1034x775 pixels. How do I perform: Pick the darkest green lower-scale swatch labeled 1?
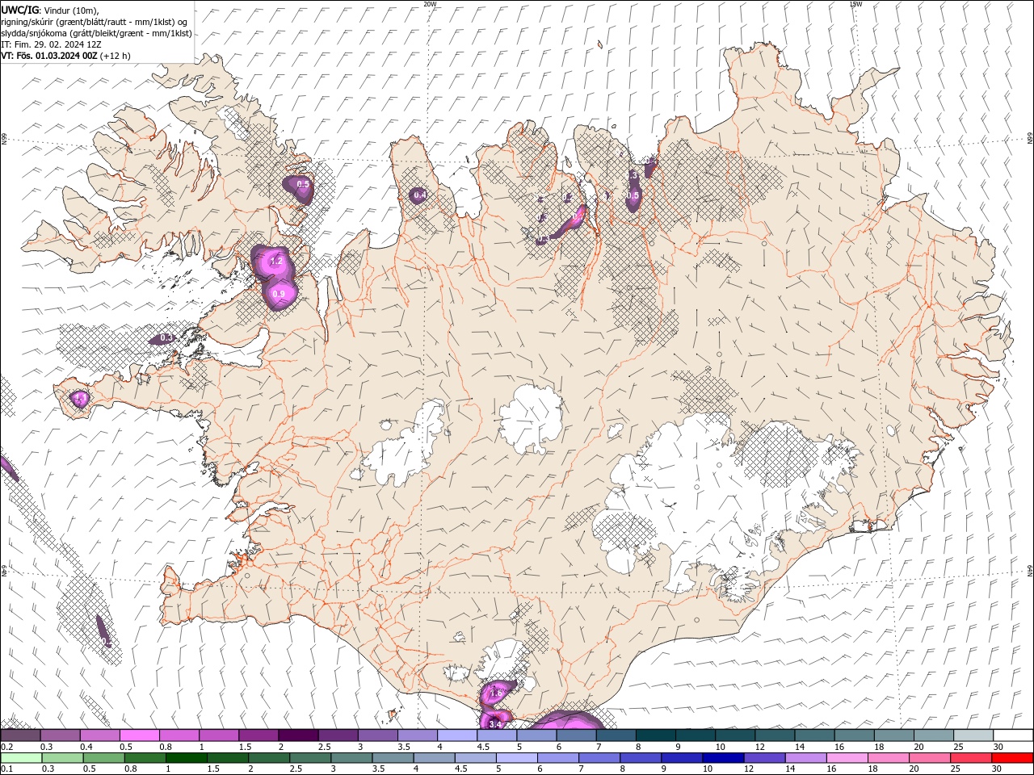pos(186,758)
